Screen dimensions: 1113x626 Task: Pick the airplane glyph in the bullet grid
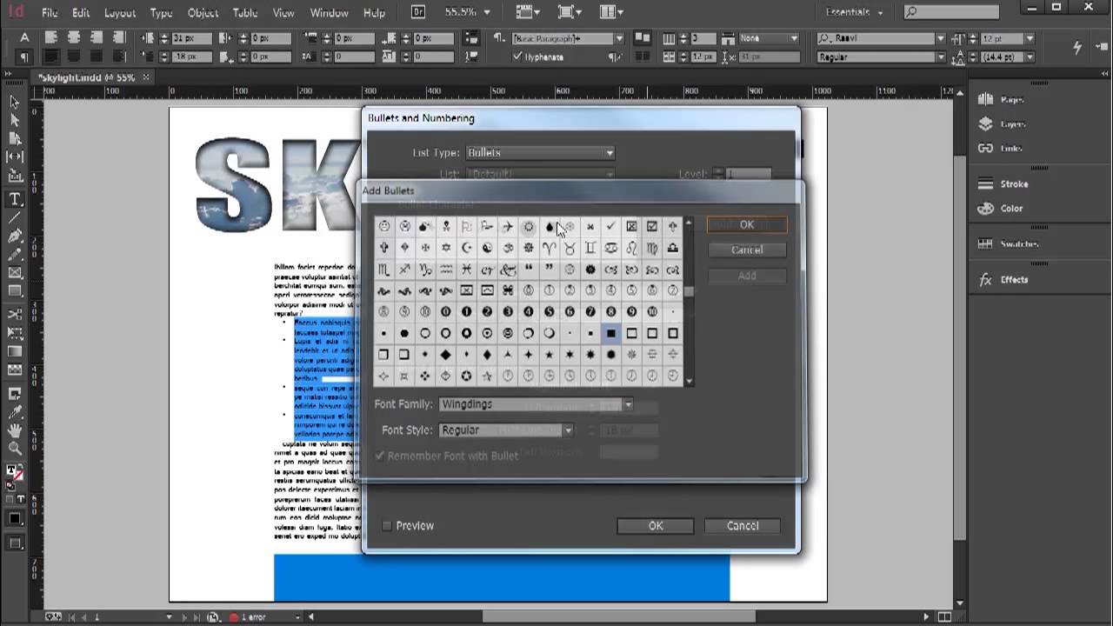pos(508,227)
